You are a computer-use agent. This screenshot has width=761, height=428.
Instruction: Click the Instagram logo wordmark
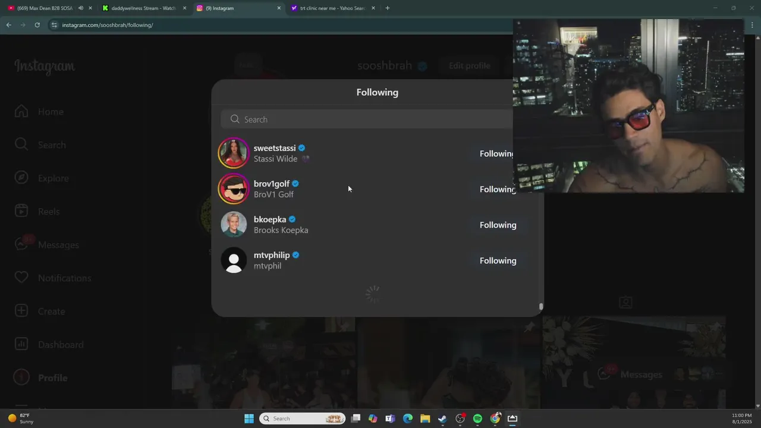point(45,66)
